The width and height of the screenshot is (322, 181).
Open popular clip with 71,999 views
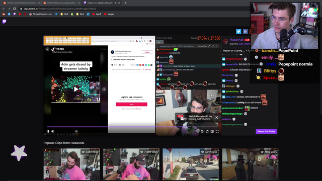click(x=131, y=164)
